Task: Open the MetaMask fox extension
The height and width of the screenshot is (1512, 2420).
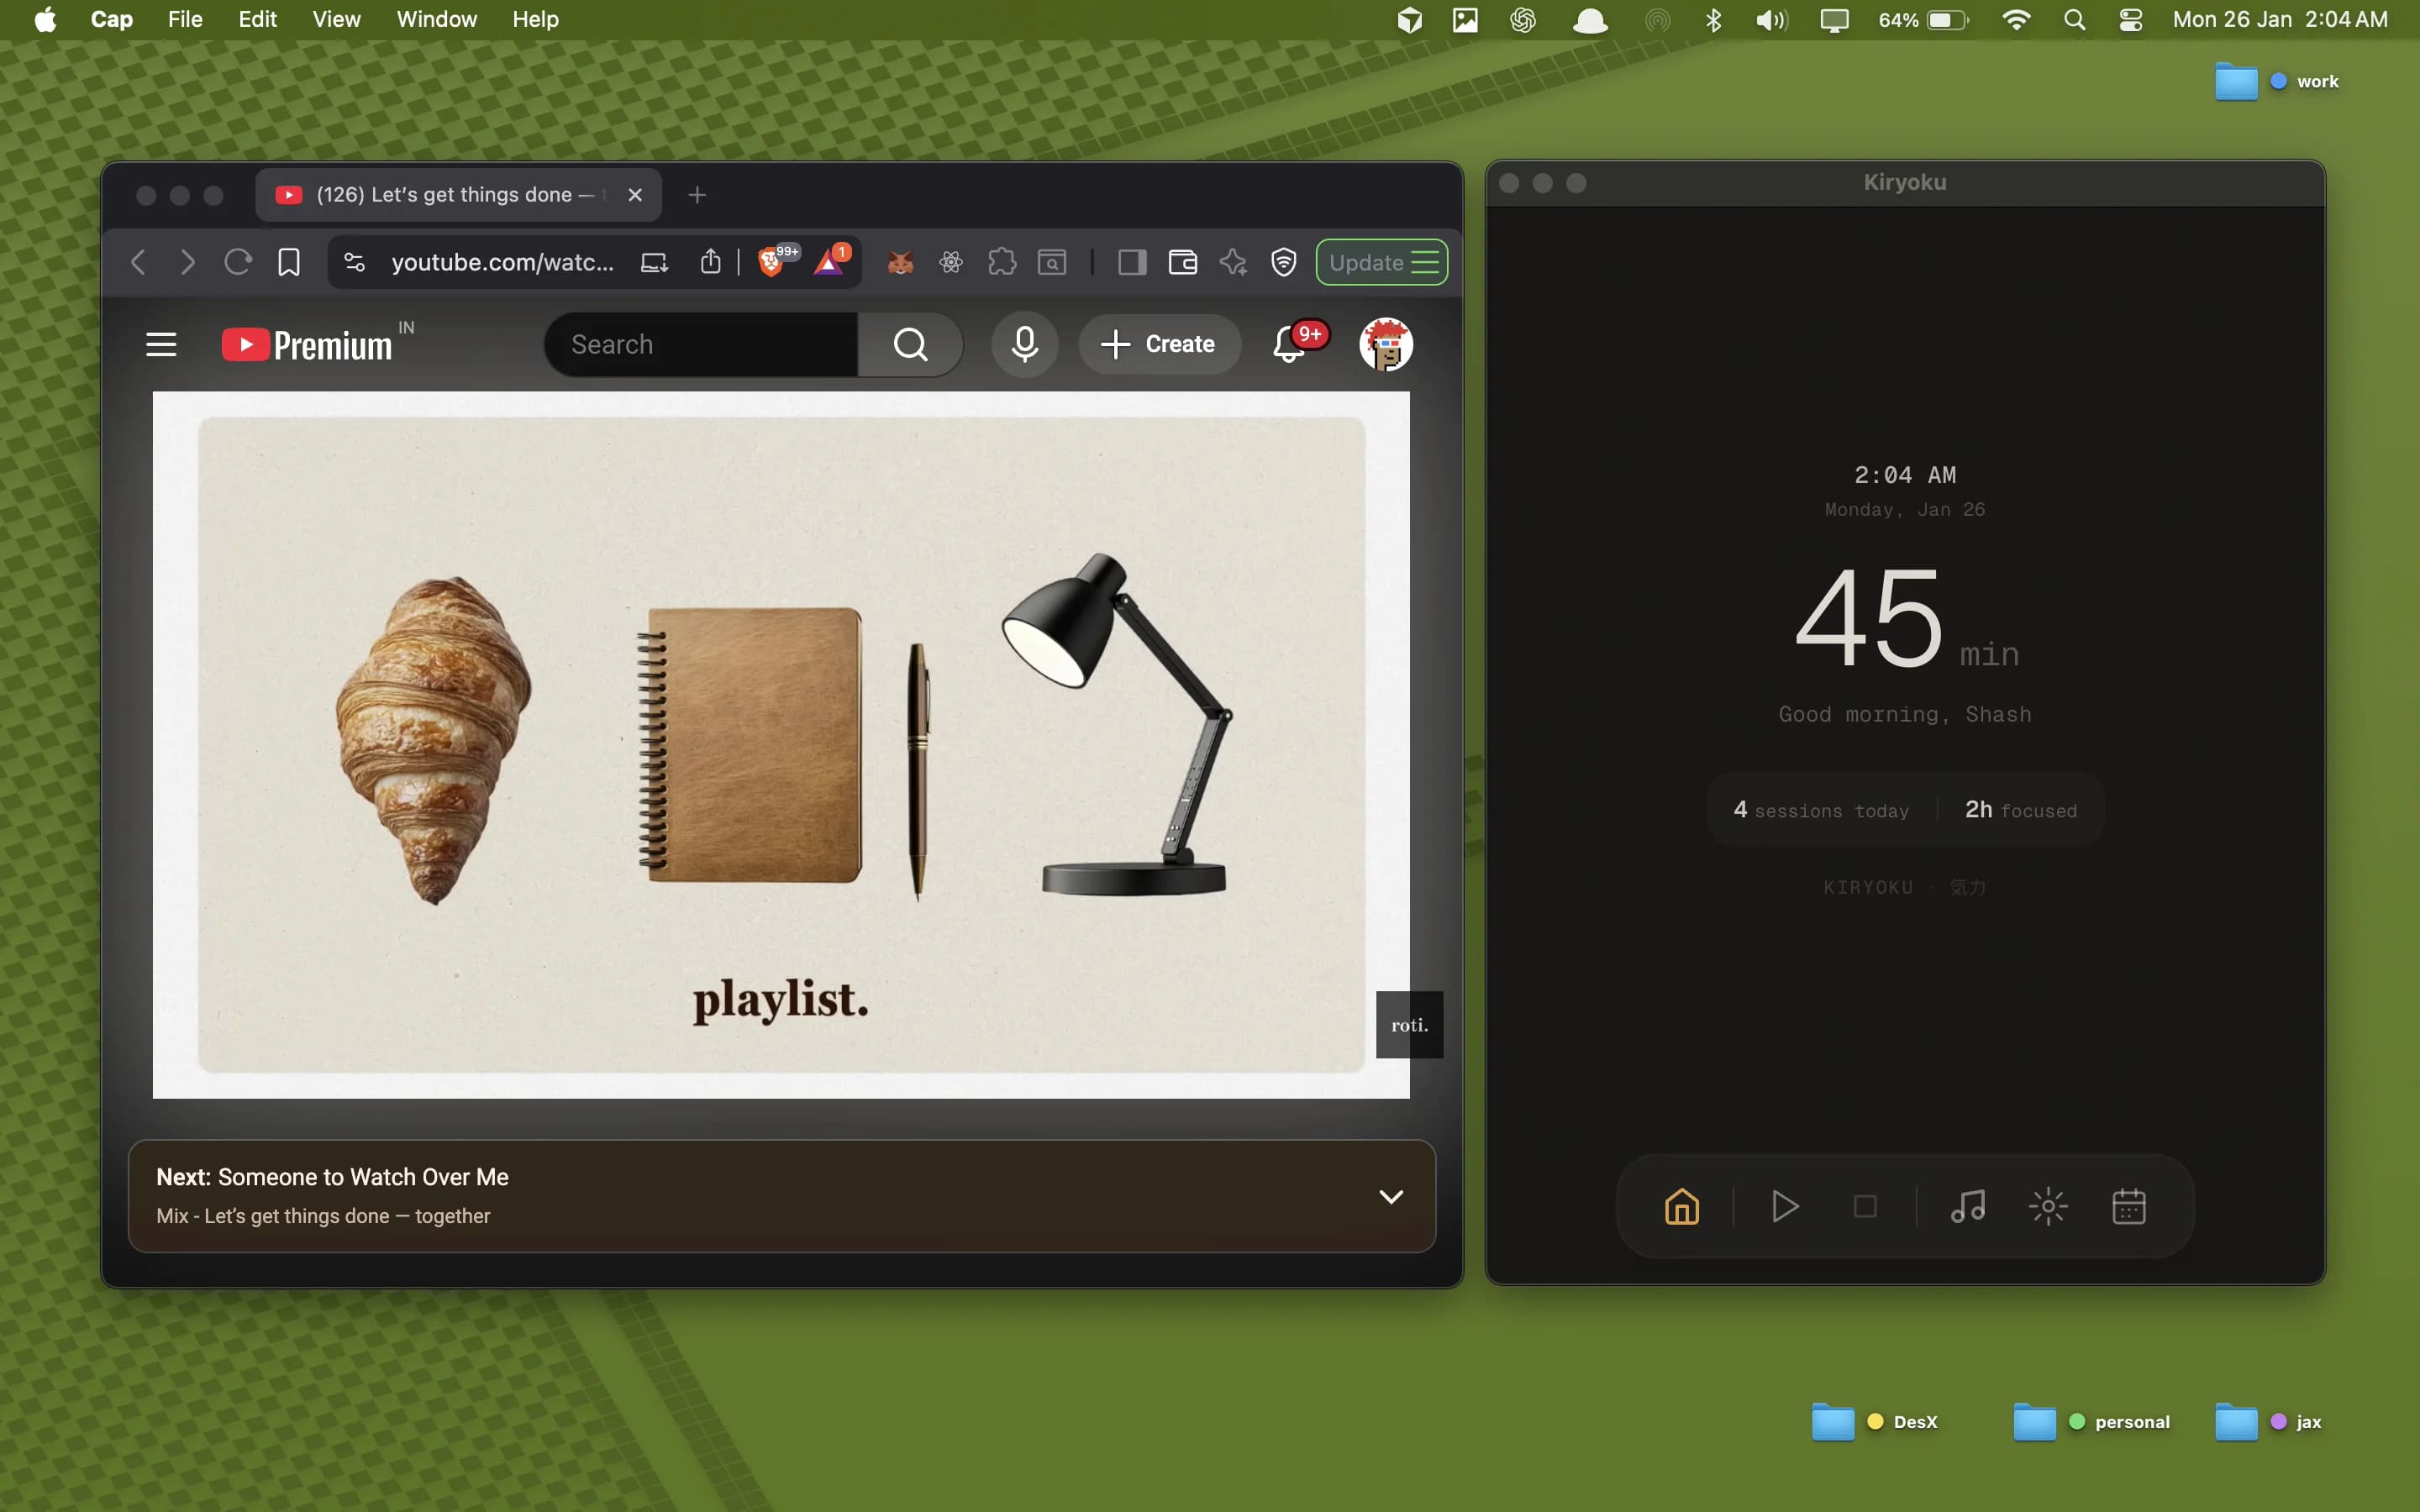Action: pos(900,262)
